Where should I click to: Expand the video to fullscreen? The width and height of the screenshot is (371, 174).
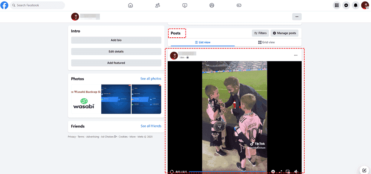[280, 172]
